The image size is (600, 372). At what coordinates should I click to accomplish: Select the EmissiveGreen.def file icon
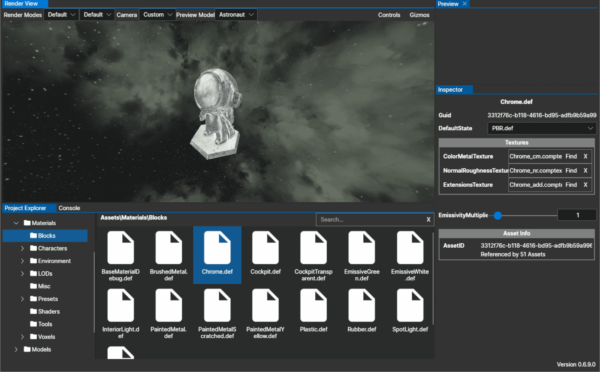pyautogui.click(x=362, y=248)
